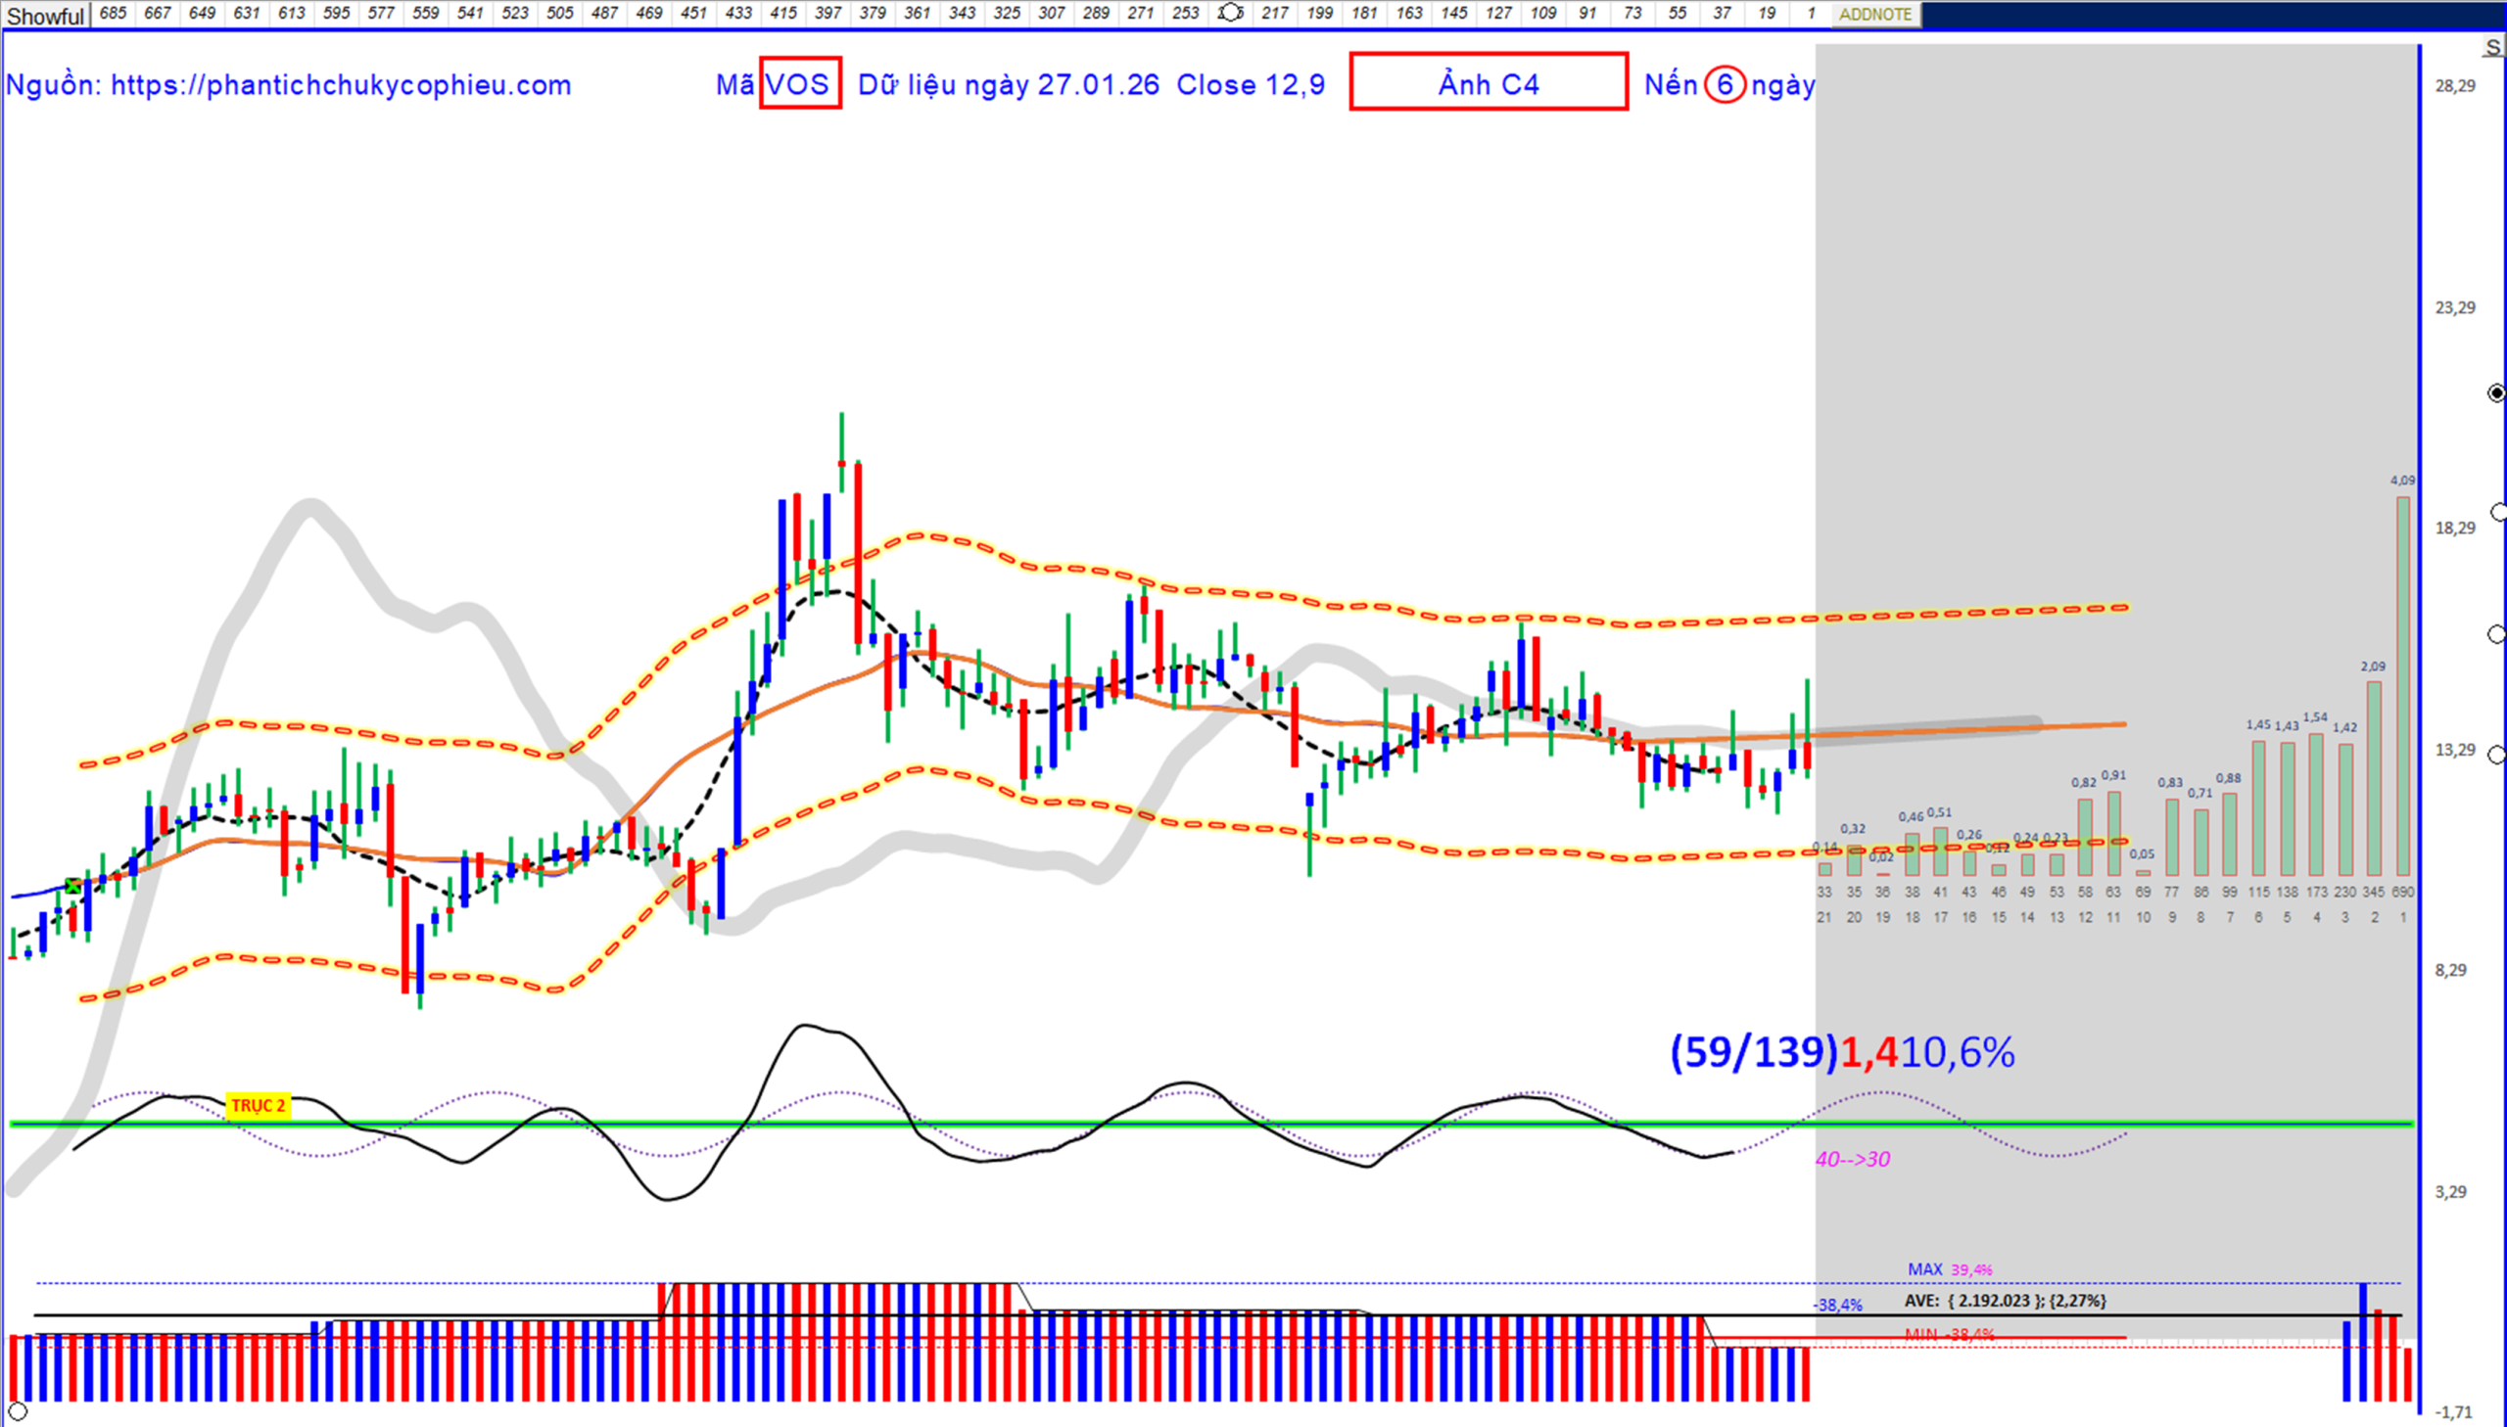Click the (59/139) statistic text
Viewport: 2507px width, 1427px height.
(1753, 1052)
